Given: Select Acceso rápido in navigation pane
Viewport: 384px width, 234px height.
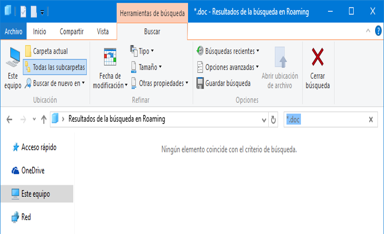Looking at the screenshot, I should click(34, 147).
